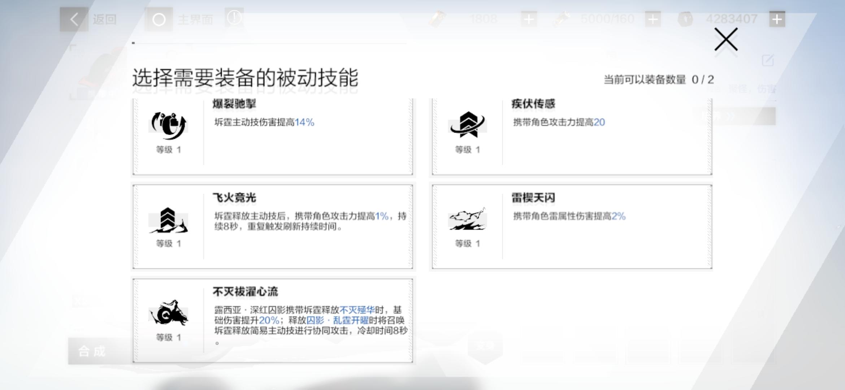Click the 返回 back arrow in background
Screen dimensions: 845x390
pos(74,19)
